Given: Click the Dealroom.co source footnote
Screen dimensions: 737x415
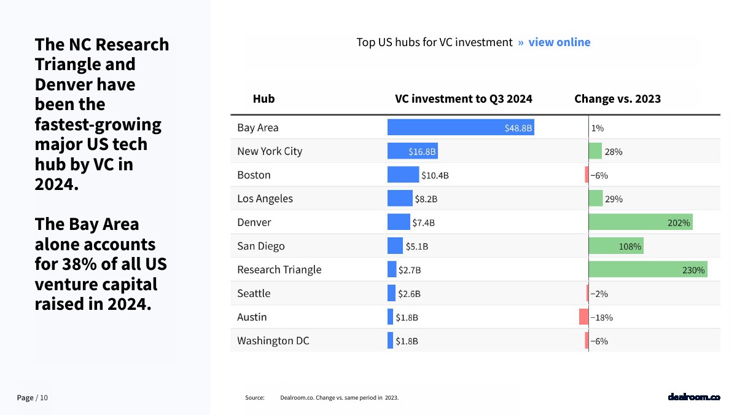Looking at the screenshot, I should pyautogui.click(x=339, y=398).
